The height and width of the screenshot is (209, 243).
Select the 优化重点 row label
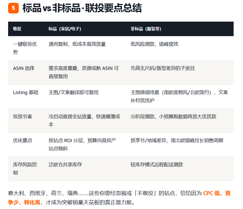23,141
